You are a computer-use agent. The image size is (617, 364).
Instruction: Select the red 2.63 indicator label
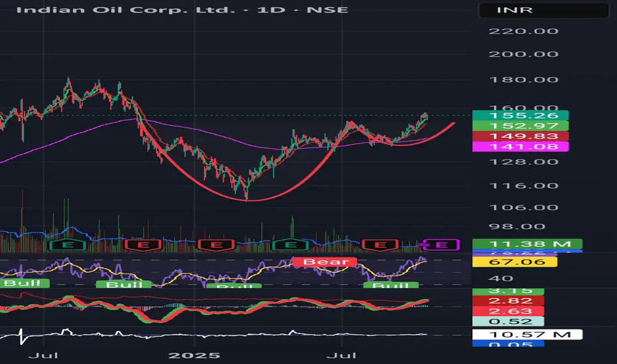(x=508, y=311)
